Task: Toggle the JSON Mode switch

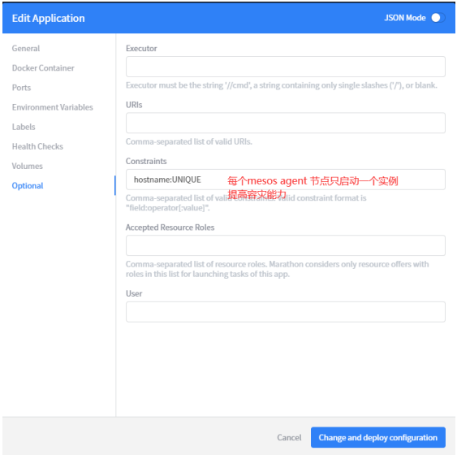Action: (438, 18)
